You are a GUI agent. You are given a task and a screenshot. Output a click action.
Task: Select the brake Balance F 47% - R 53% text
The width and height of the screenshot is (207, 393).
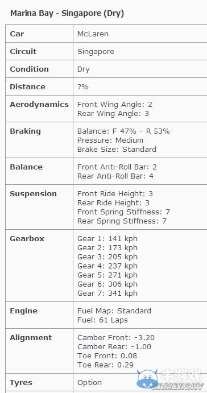click(123, 131)
